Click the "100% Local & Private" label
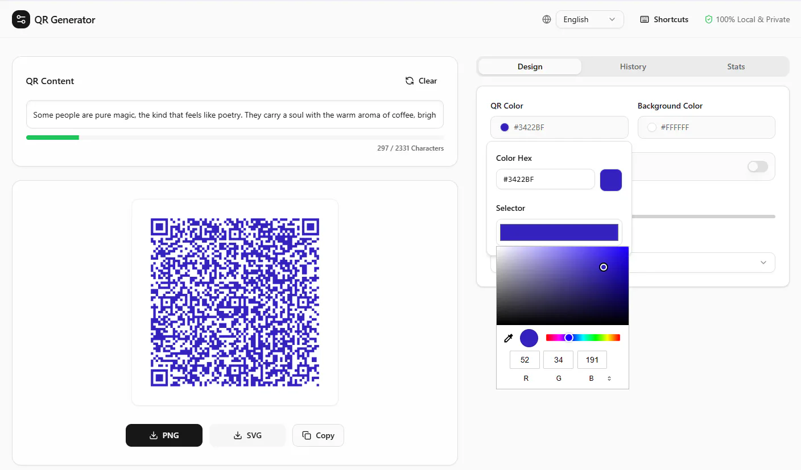 pyautogui.click(x=753, y=19)
